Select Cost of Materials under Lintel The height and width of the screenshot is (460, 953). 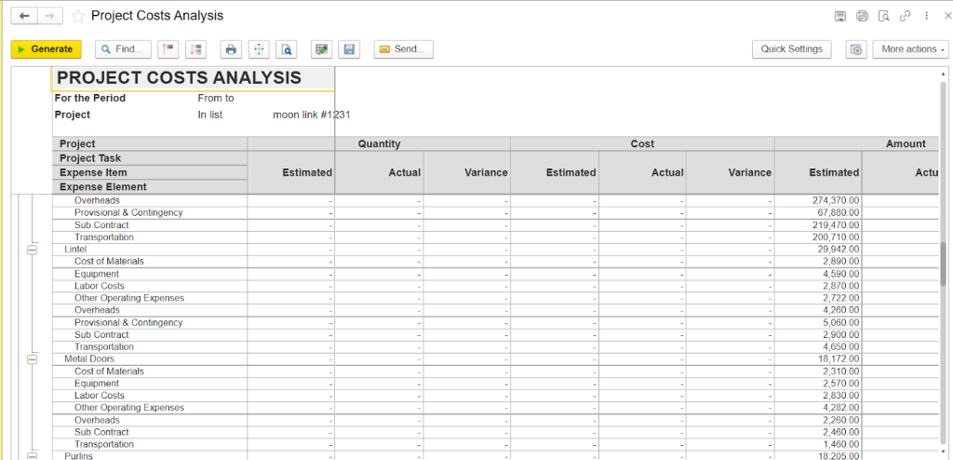pos(110,262)
